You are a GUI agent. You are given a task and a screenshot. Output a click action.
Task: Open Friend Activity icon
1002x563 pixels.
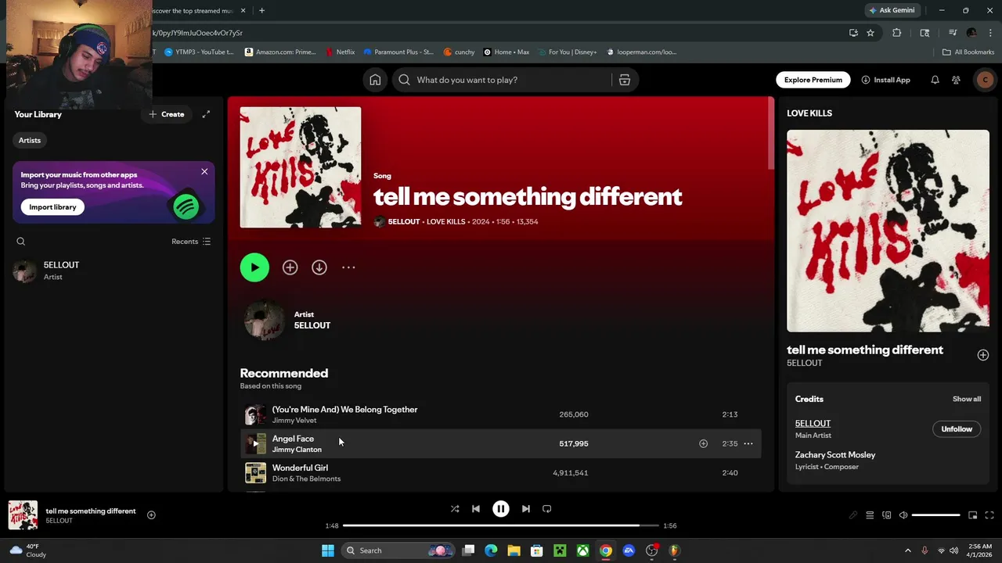click(956, 80)
